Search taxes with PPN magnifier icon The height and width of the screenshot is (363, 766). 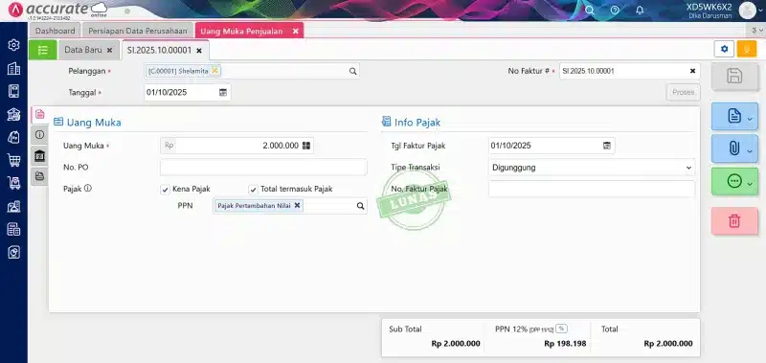[x=361, y=206]
